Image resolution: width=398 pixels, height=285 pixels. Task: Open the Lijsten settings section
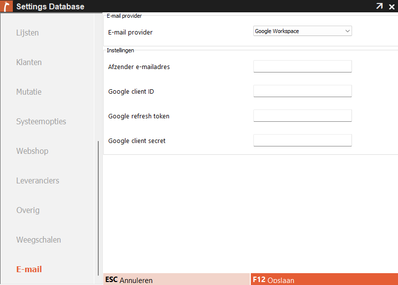[x=28, y=33]
